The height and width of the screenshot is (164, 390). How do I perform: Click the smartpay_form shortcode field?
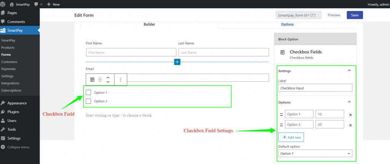299,15
